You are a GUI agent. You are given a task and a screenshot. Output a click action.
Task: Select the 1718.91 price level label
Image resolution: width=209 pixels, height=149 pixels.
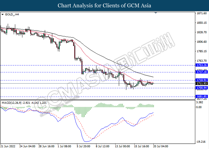(x=202, y=80)
